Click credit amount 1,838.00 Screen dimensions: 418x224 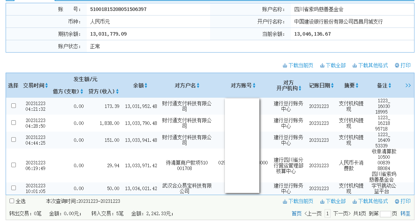pos(109,123)
